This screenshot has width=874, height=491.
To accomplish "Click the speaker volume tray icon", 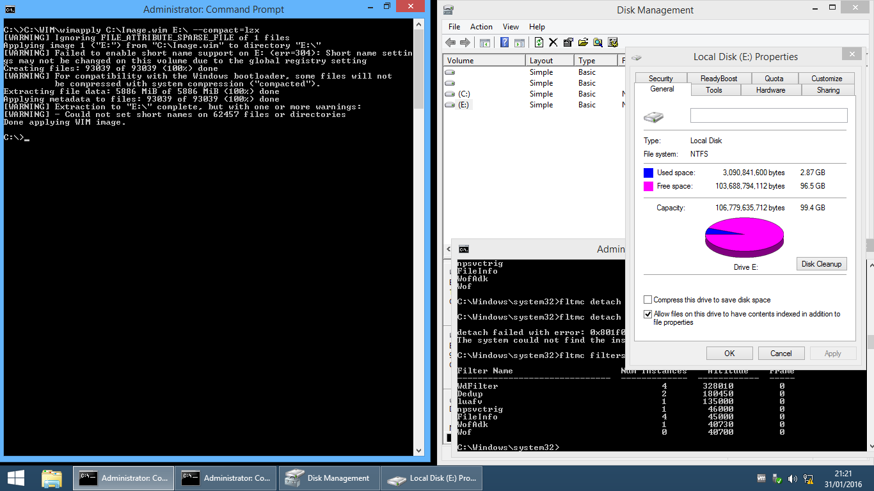I will (793, 478).
